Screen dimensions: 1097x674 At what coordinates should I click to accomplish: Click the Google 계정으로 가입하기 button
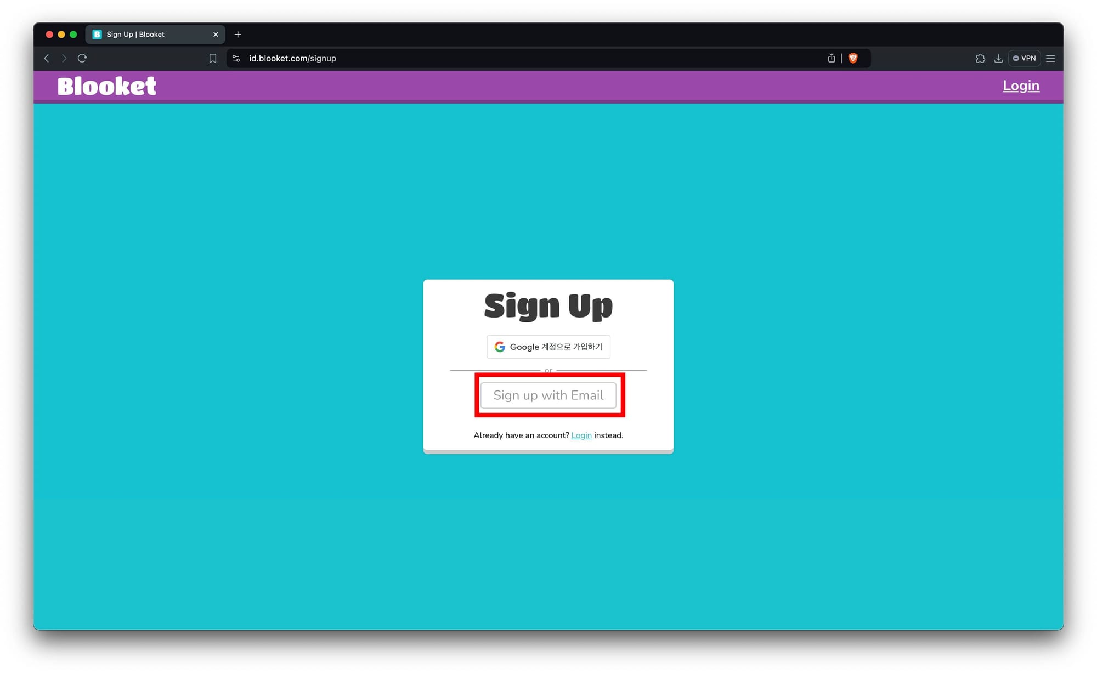tap(548, 347)
